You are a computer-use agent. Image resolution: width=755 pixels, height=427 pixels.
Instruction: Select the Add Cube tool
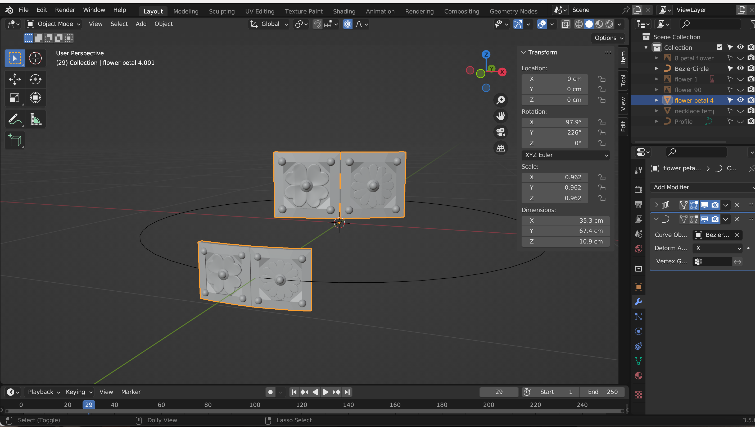15,140
